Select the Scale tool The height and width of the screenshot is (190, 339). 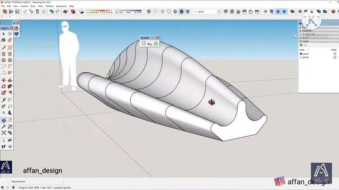click(x=4, y=93)
